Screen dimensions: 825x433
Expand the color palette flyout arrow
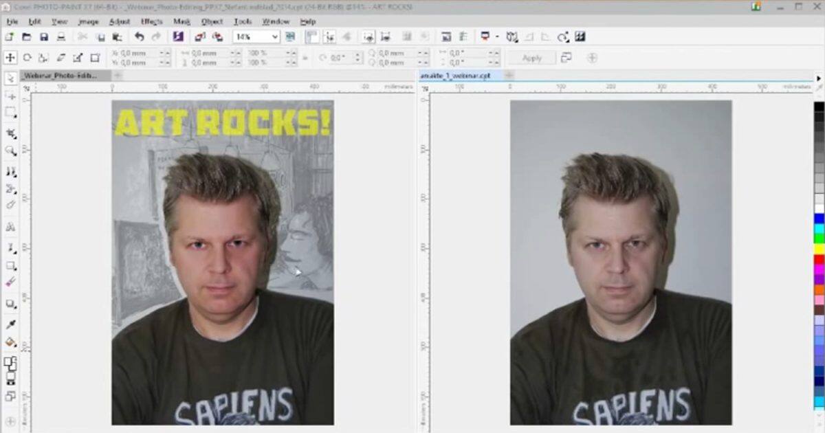tap(818, 78)
